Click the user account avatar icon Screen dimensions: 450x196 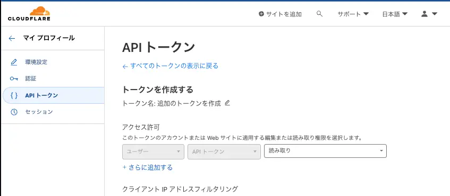tap(424, 14)
